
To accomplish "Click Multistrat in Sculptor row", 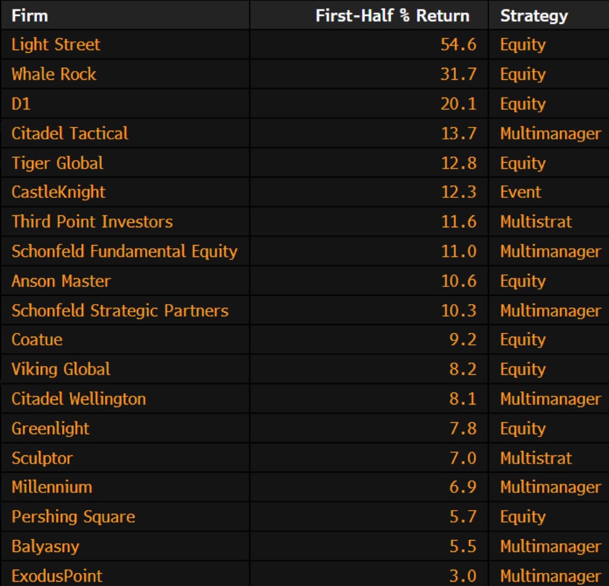I will click(x=536, y=458).
